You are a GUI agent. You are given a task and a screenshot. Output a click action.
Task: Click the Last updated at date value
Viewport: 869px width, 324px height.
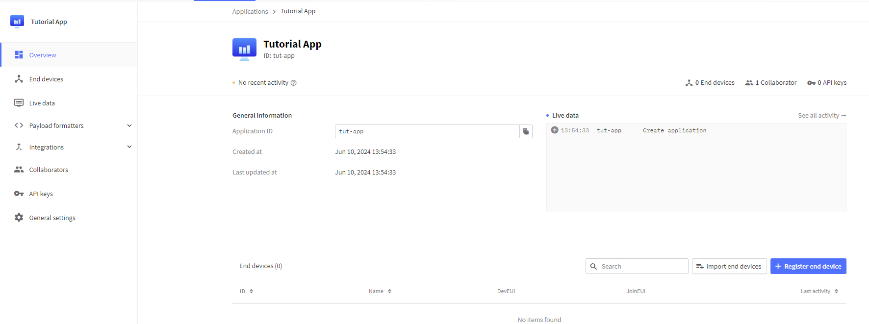coord(365,173)
